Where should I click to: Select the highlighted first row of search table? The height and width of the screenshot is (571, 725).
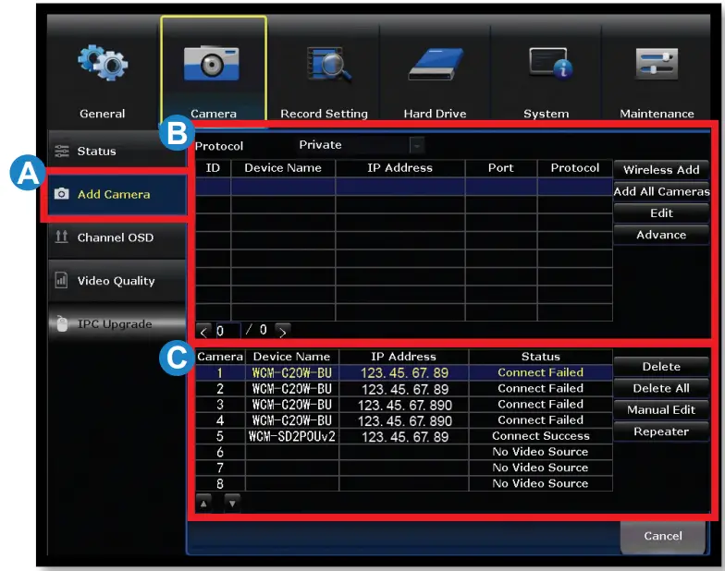tap(404, 187)
